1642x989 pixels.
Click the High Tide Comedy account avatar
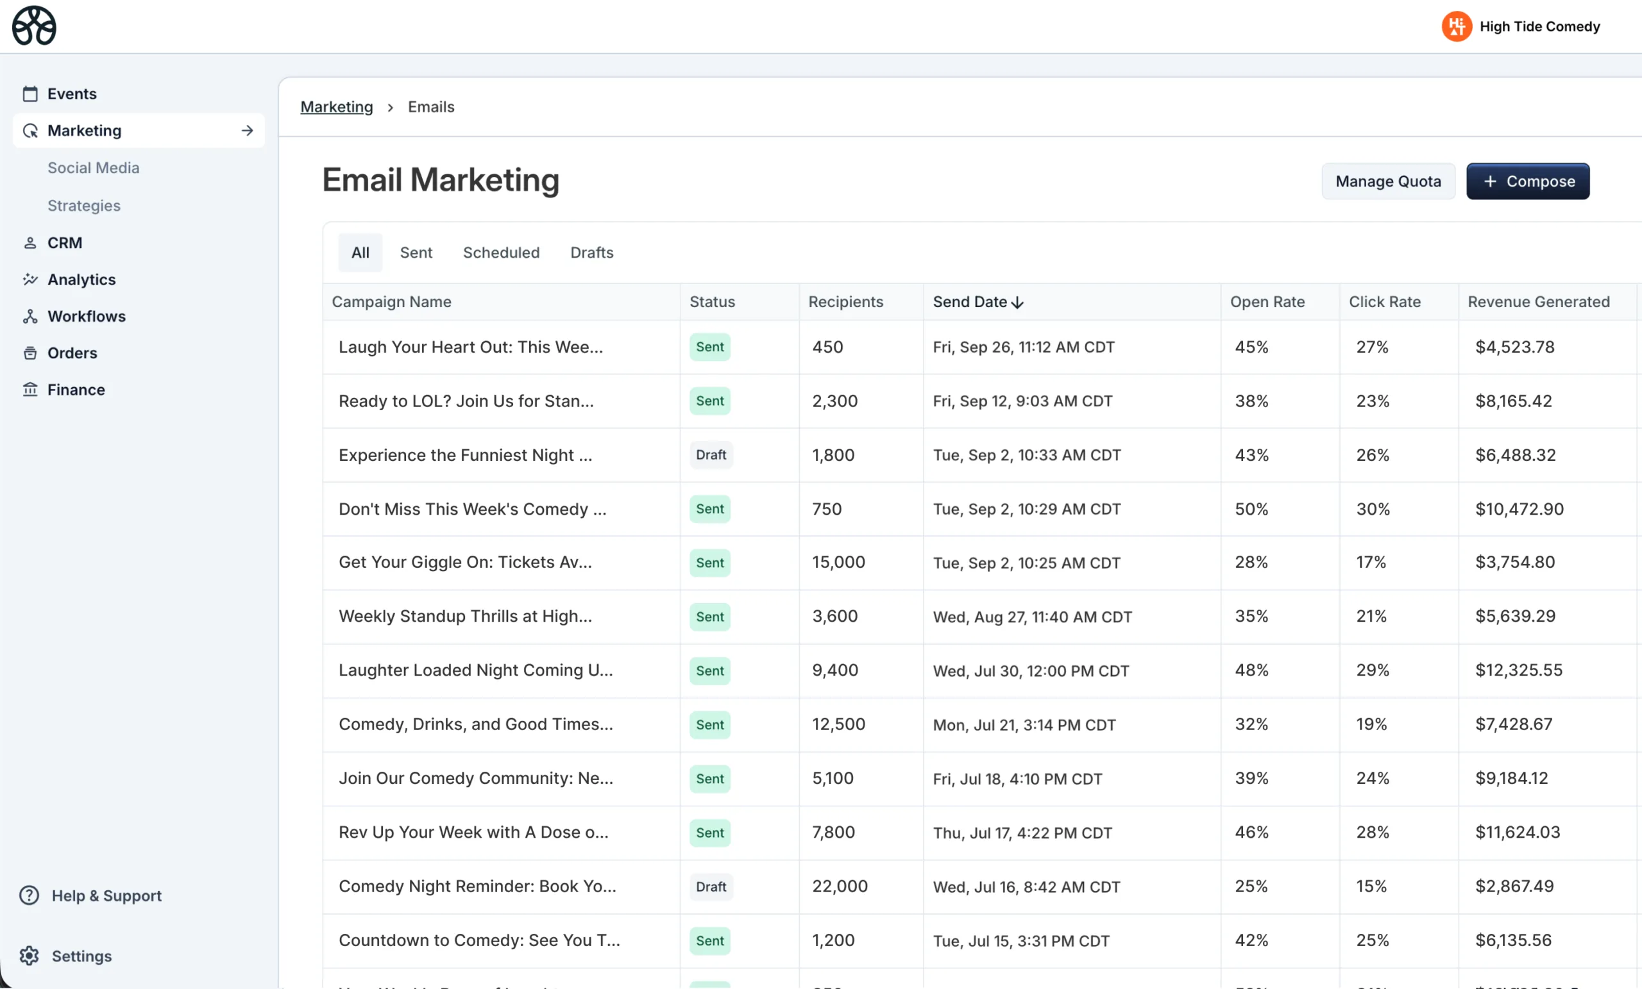click(x=1456, y=27)
